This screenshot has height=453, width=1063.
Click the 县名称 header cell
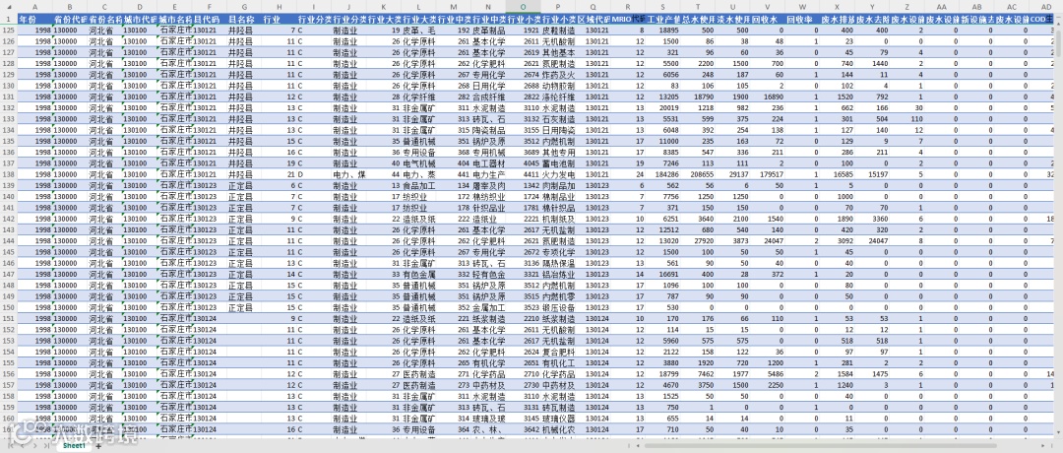(x=244, y=19)
